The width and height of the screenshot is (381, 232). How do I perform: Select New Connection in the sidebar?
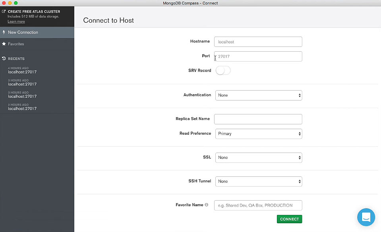(x=23, y=32)
